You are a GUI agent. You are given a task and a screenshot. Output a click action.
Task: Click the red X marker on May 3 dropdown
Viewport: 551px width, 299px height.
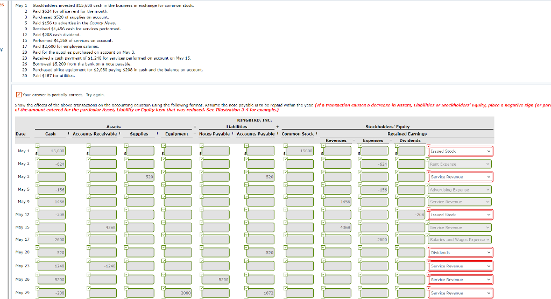point(429,172)
